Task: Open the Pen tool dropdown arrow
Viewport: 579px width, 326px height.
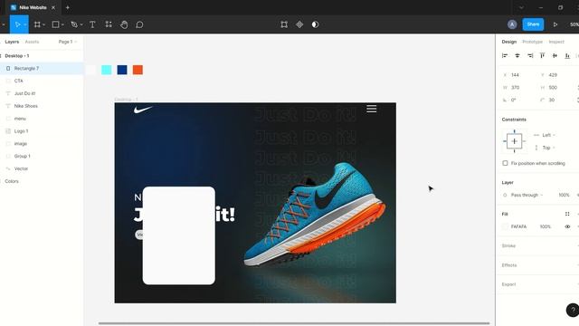Action: click(x=81, y=24)
